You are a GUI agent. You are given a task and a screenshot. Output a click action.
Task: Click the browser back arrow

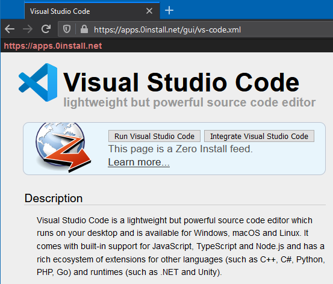coord(10,29)
